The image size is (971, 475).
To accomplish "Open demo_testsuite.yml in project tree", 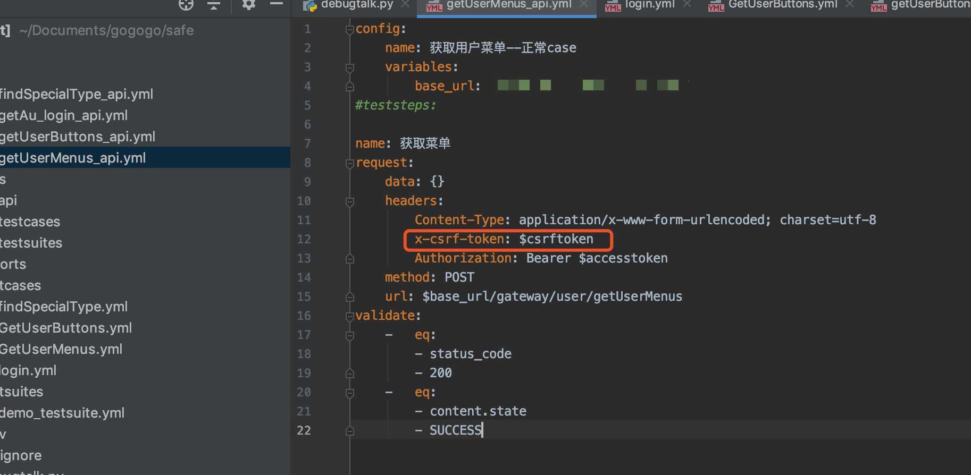I will [62, 413].
